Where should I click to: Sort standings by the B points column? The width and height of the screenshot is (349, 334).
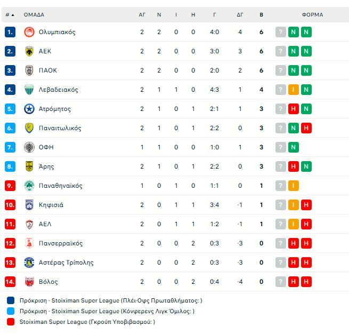tap(261, 15)
